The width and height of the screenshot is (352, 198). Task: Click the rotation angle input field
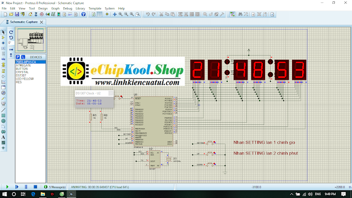point(11,43)
